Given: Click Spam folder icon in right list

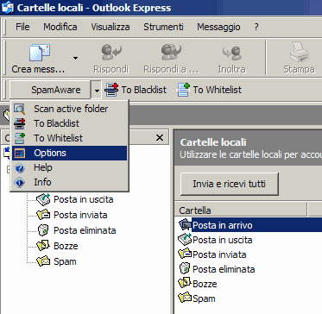Looking at the screenshot, I should (x=185, y=298).
